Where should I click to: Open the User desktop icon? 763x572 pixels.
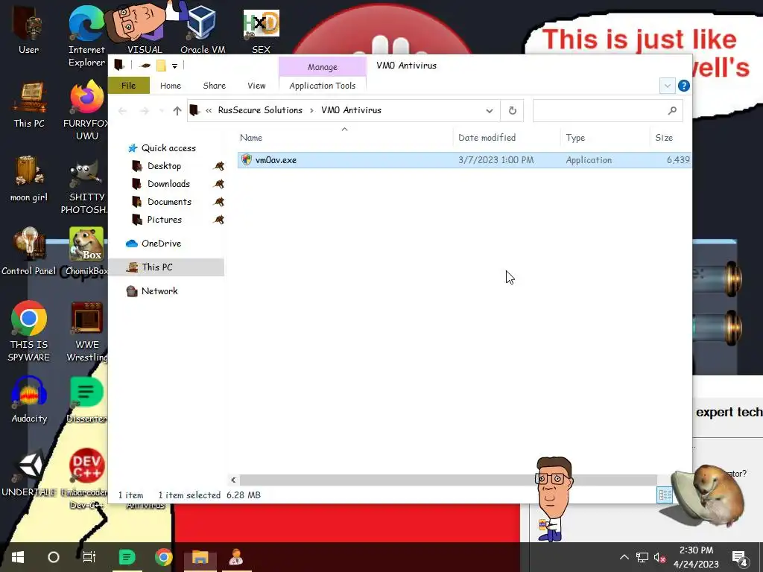coord(28,30)
